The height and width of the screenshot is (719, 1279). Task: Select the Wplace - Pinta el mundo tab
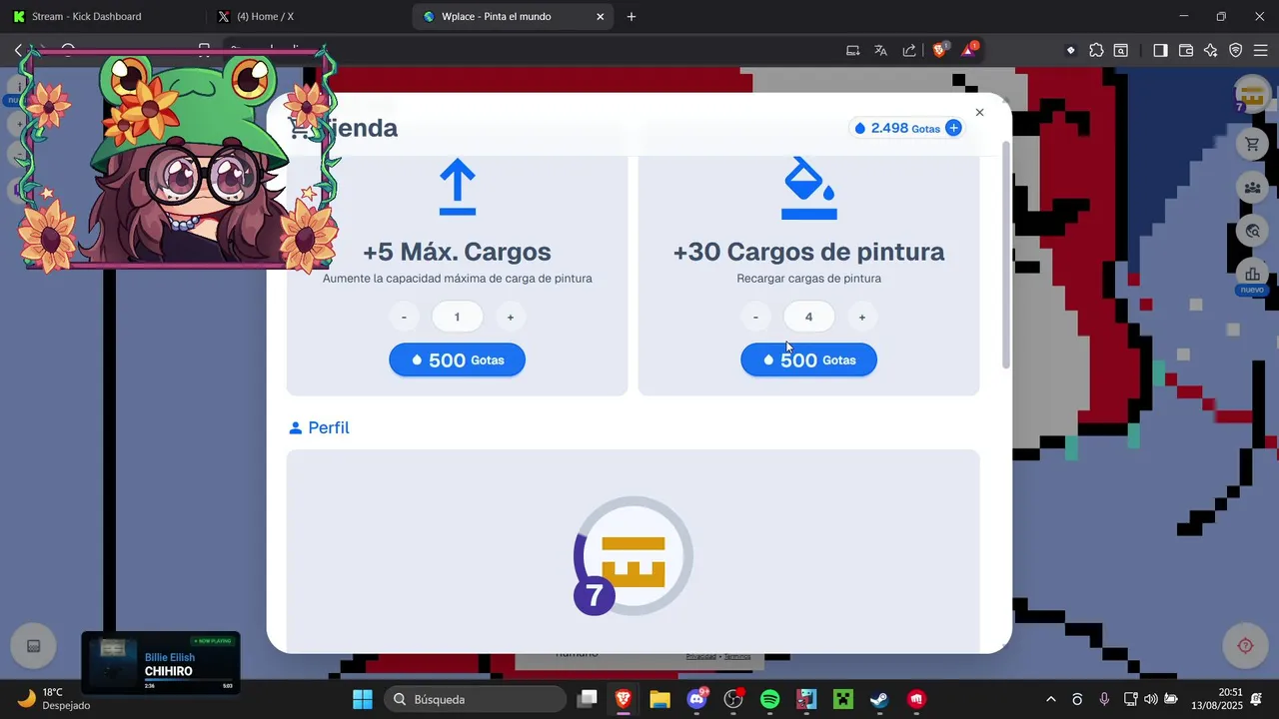tap(498, 16)
